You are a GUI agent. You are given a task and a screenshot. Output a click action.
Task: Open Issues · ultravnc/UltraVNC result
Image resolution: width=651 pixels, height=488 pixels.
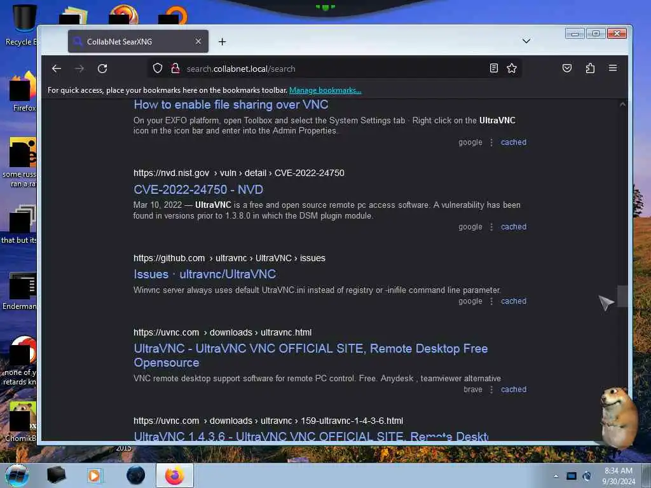(x=205, y=274)
